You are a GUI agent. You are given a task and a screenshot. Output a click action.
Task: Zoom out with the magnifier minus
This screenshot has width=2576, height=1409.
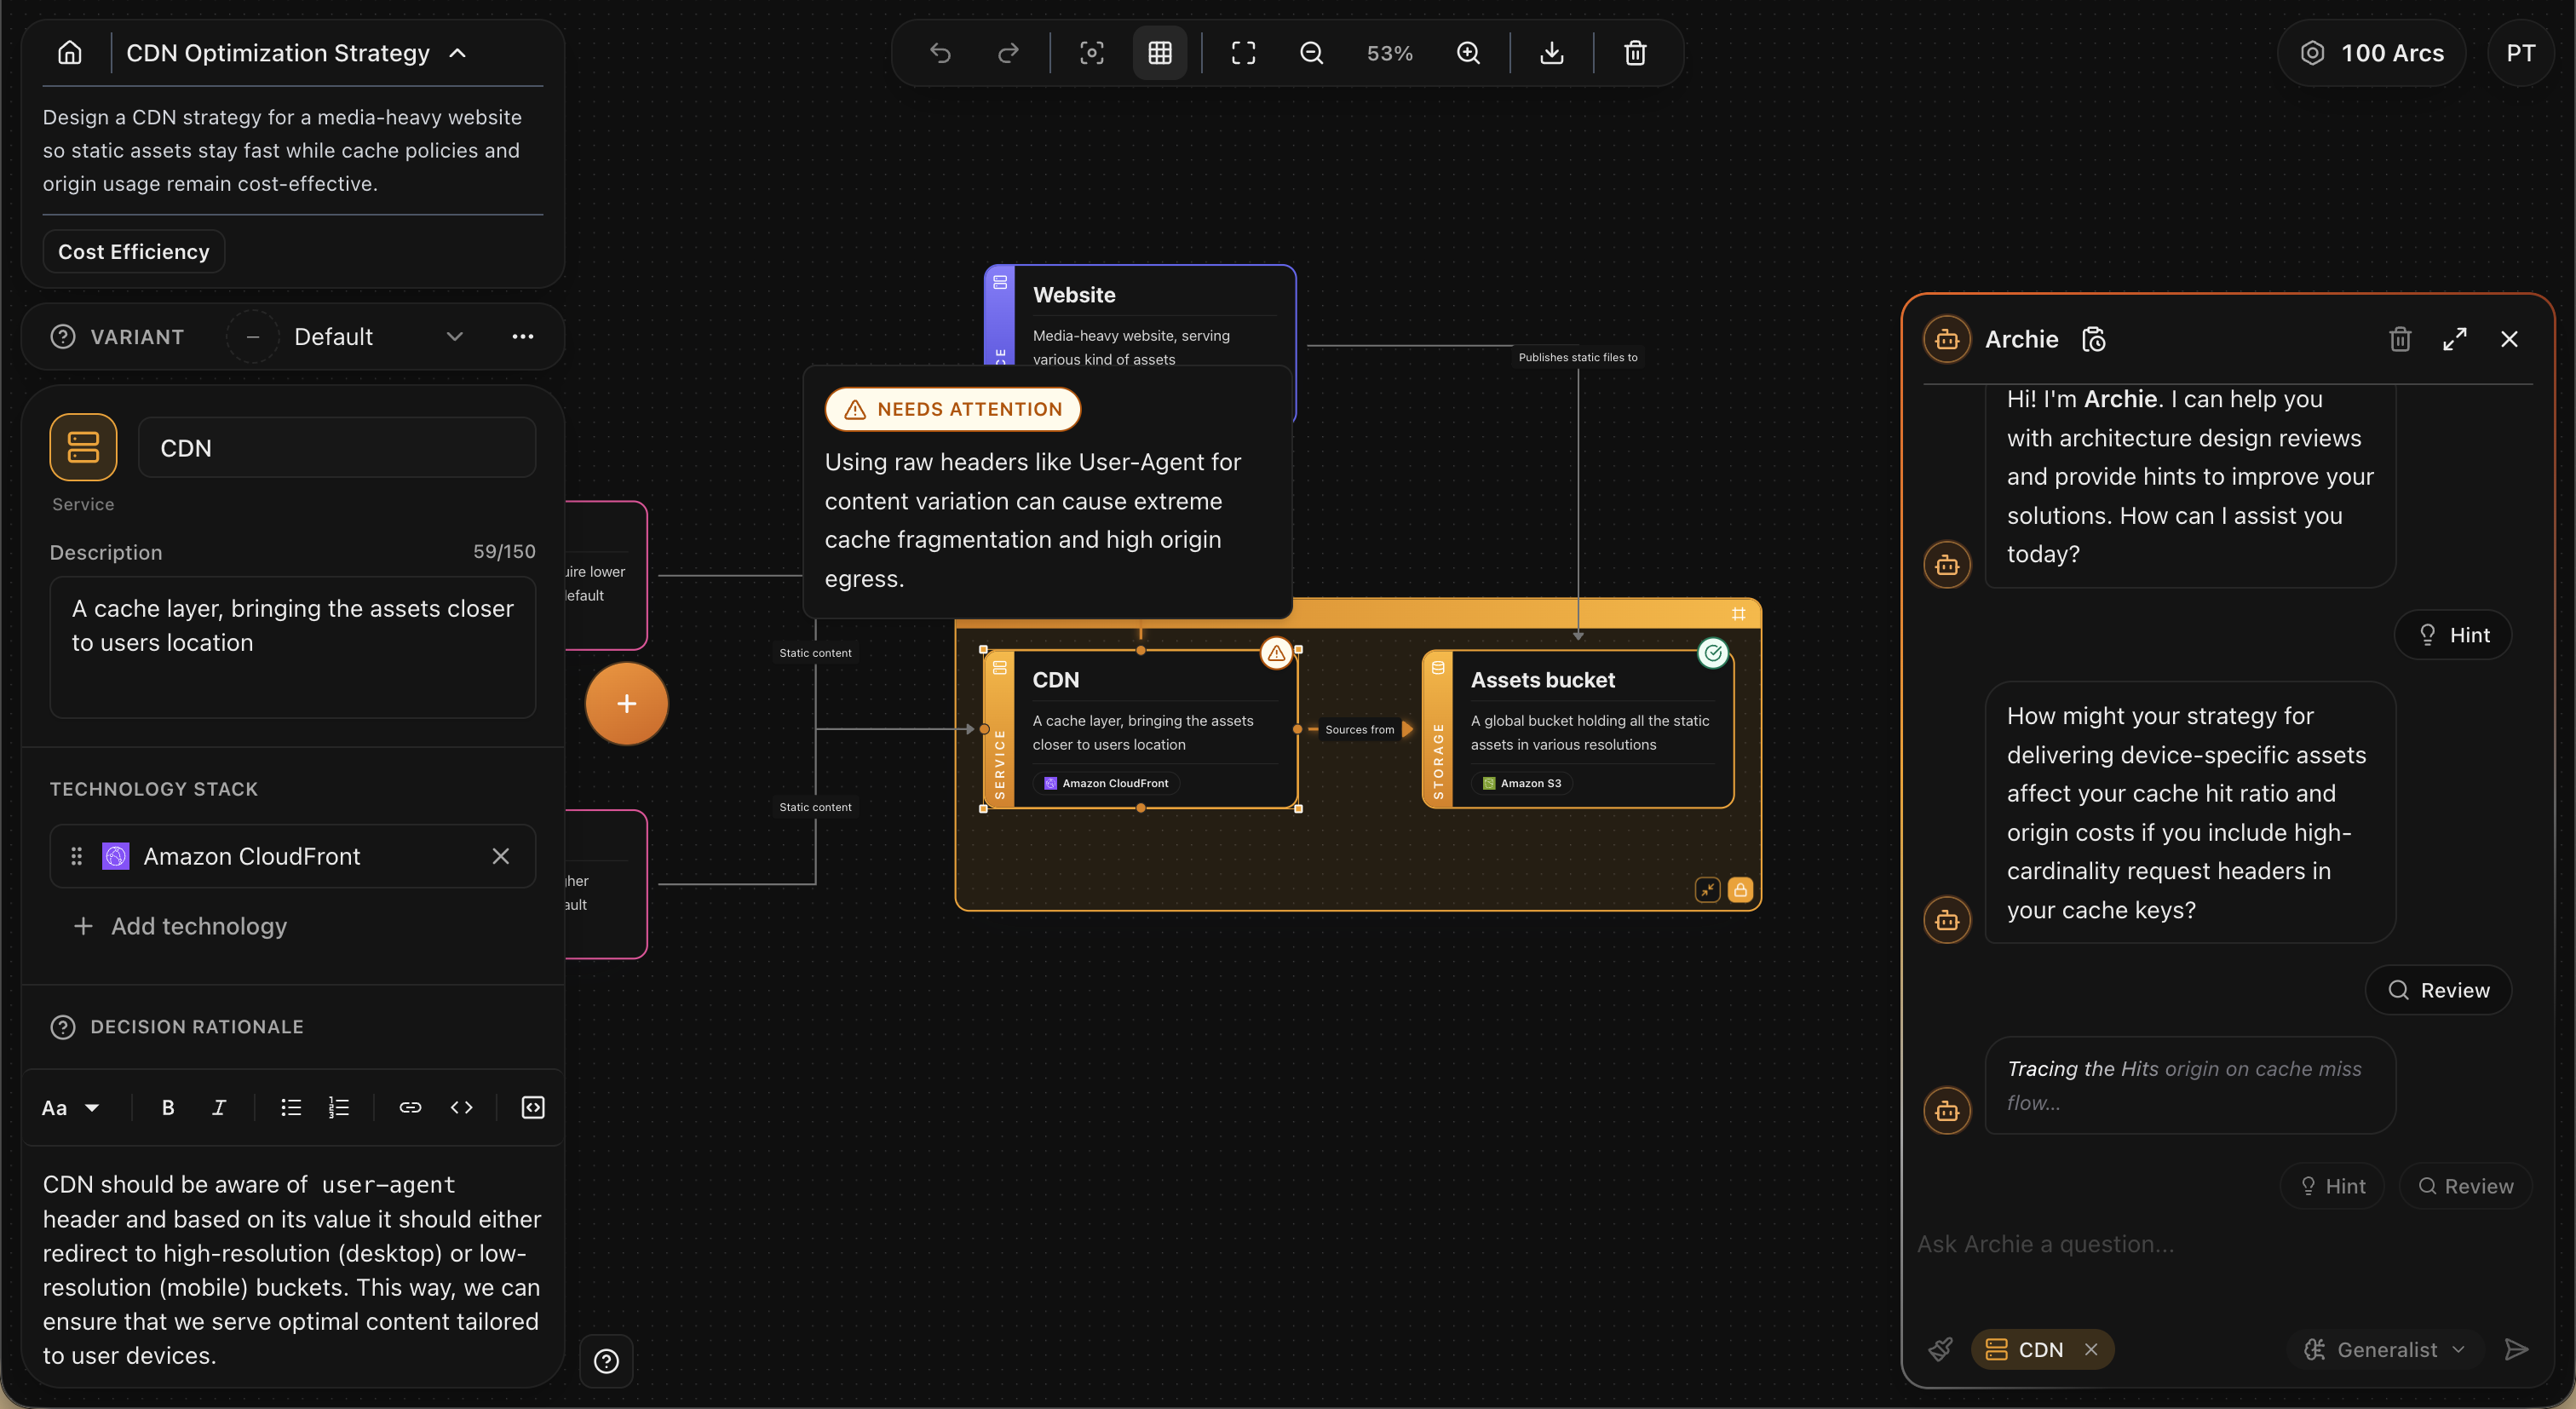click(x=1311, y=53)
